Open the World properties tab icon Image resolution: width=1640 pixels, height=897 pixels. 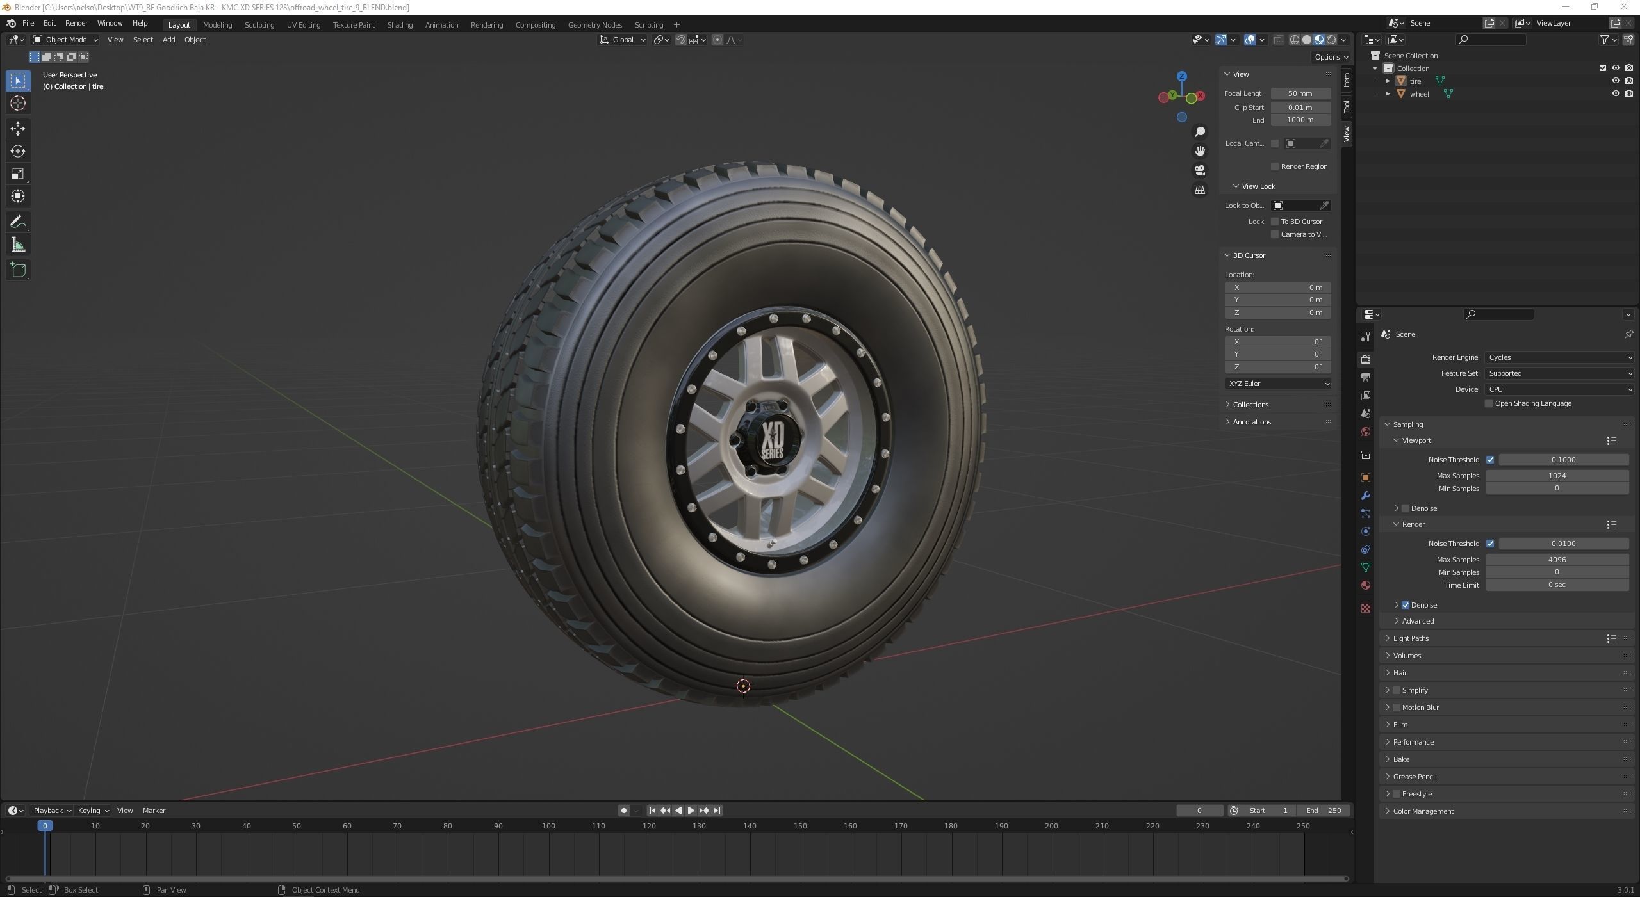tap(1366, 432)
